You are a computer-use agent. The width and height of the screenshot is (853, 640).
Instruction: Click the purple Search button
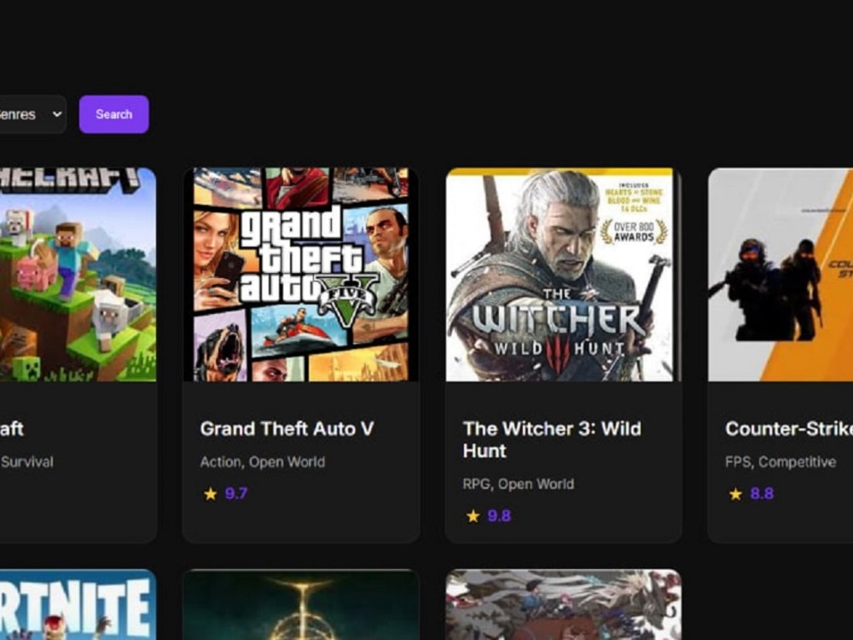[113, 114]
